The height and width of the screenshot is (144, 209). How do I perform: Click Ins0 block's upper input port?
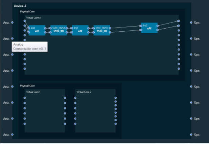29,28
